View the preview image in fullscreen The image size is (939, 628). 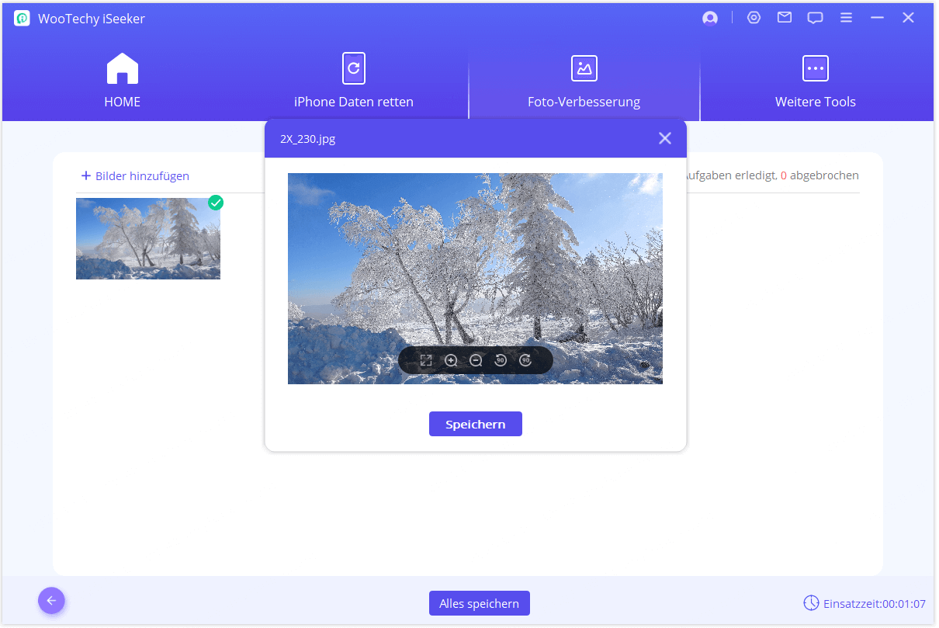pos(426,360)
